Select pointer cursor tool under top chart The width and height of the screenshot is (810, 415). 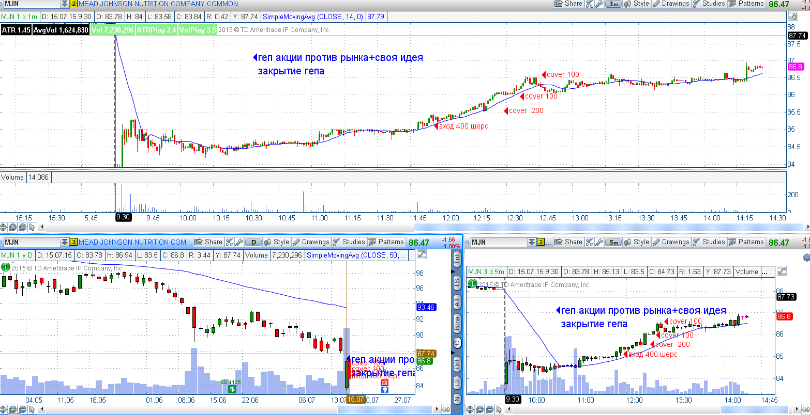(x=32, y=227)
